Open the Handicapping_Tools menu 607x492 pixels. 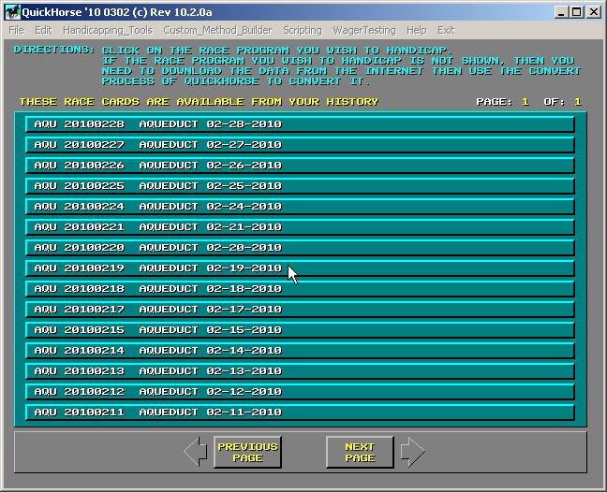pos(107,31)
